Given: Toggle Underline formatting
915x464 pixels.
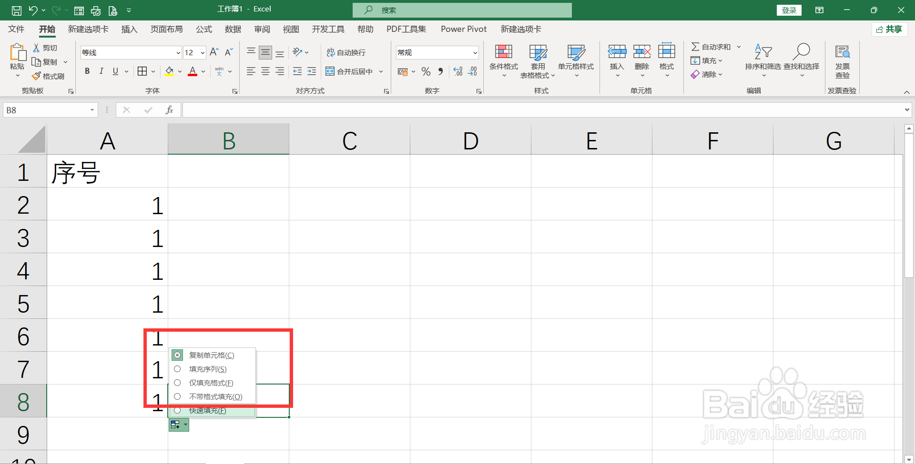Looking at the screenshot, I should pyautogui.click(x=115, y=71).
